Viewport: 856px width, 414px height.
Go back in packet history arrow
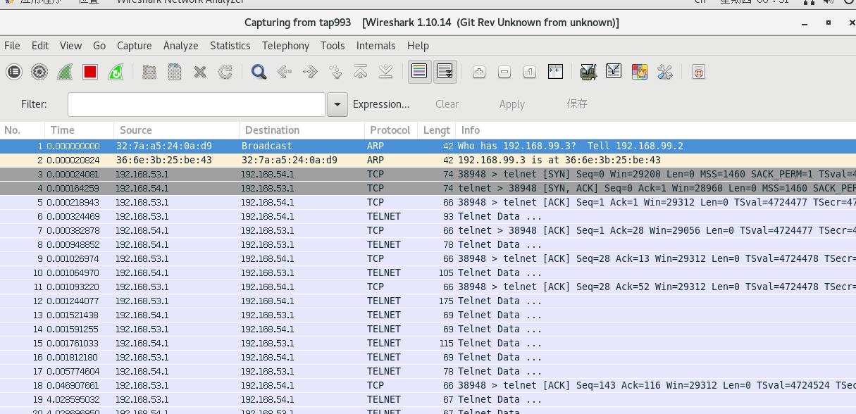(285, 72)
